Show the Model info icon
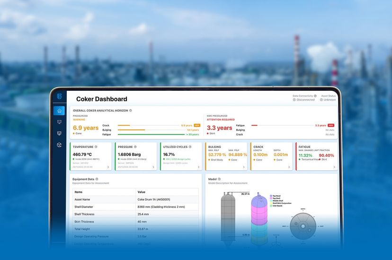Viewport: 392px width, 260px height. click(x=219, y=179)
